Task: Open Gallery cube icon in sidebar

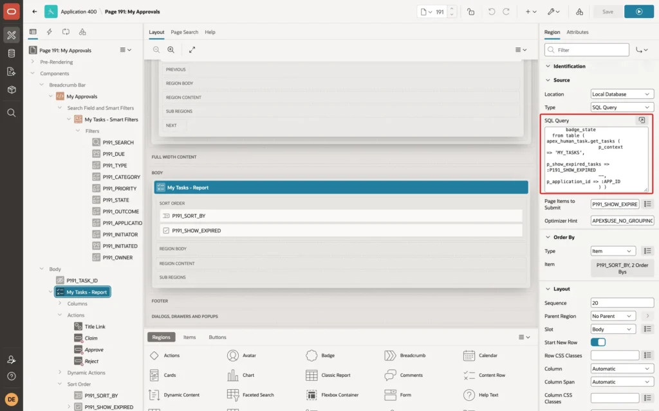Action: click(12, 89)
